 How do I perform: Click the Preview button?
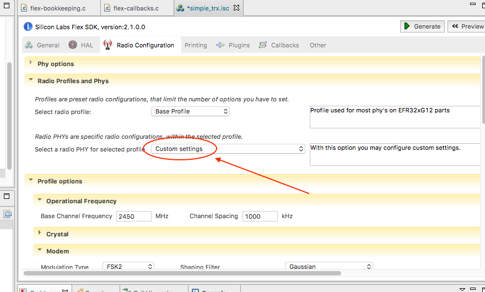click(467, 26)
